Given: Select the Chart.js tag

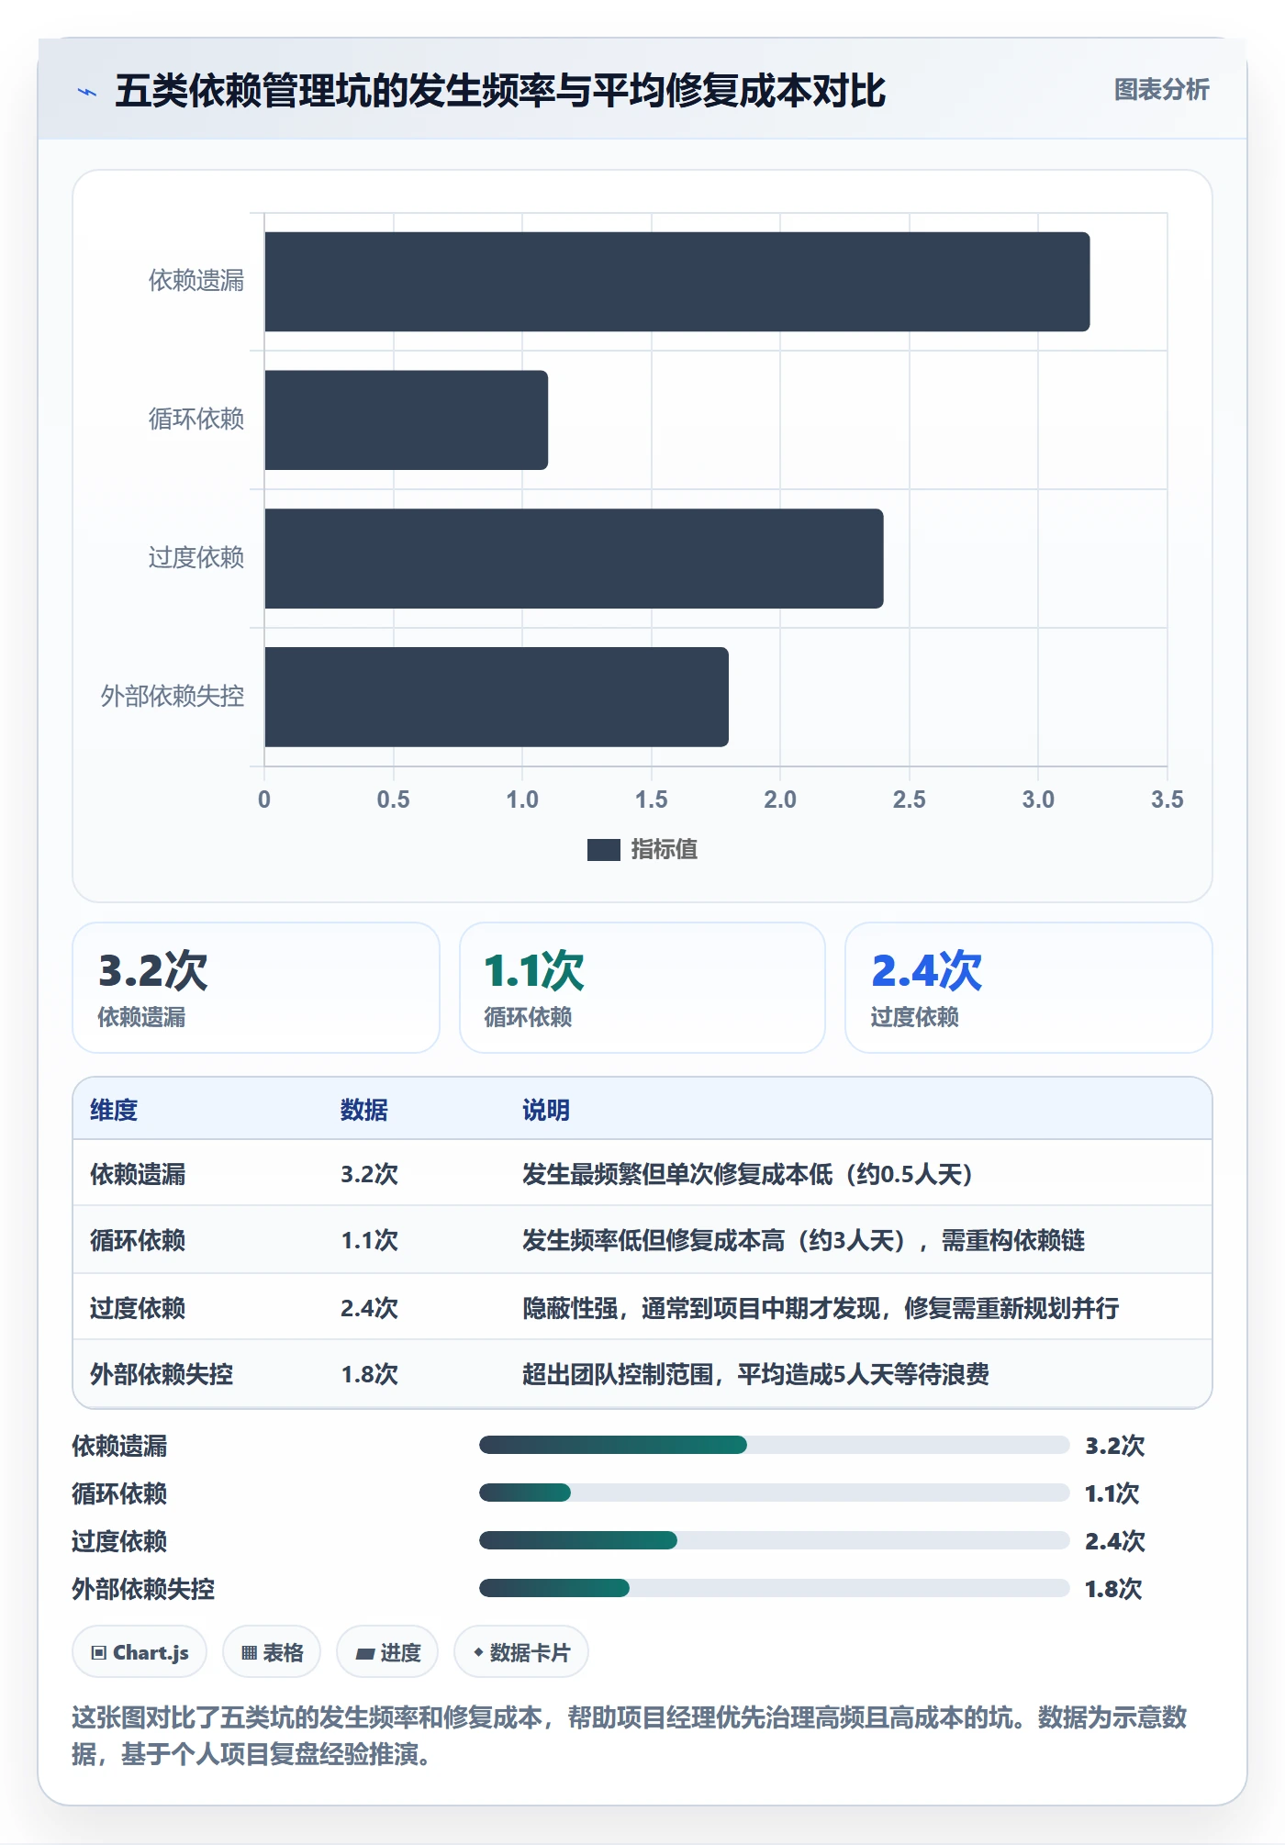Looking at the screenshot, I should click(140, 1652).
